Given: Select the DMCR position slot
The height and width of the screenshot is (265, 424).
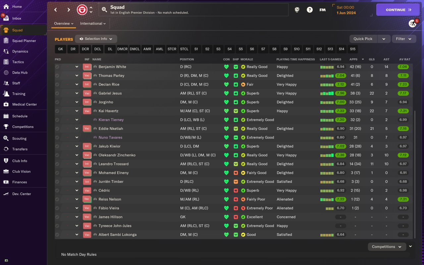Looking at the screenshot, I should click(122, 49).
